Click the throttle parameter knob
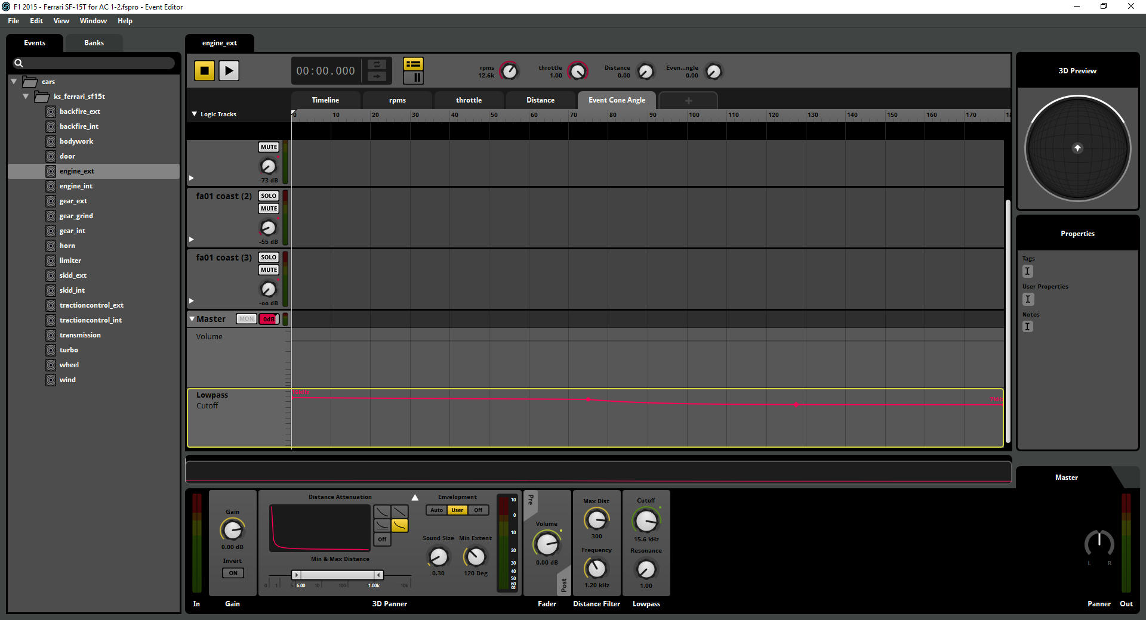 577,72
